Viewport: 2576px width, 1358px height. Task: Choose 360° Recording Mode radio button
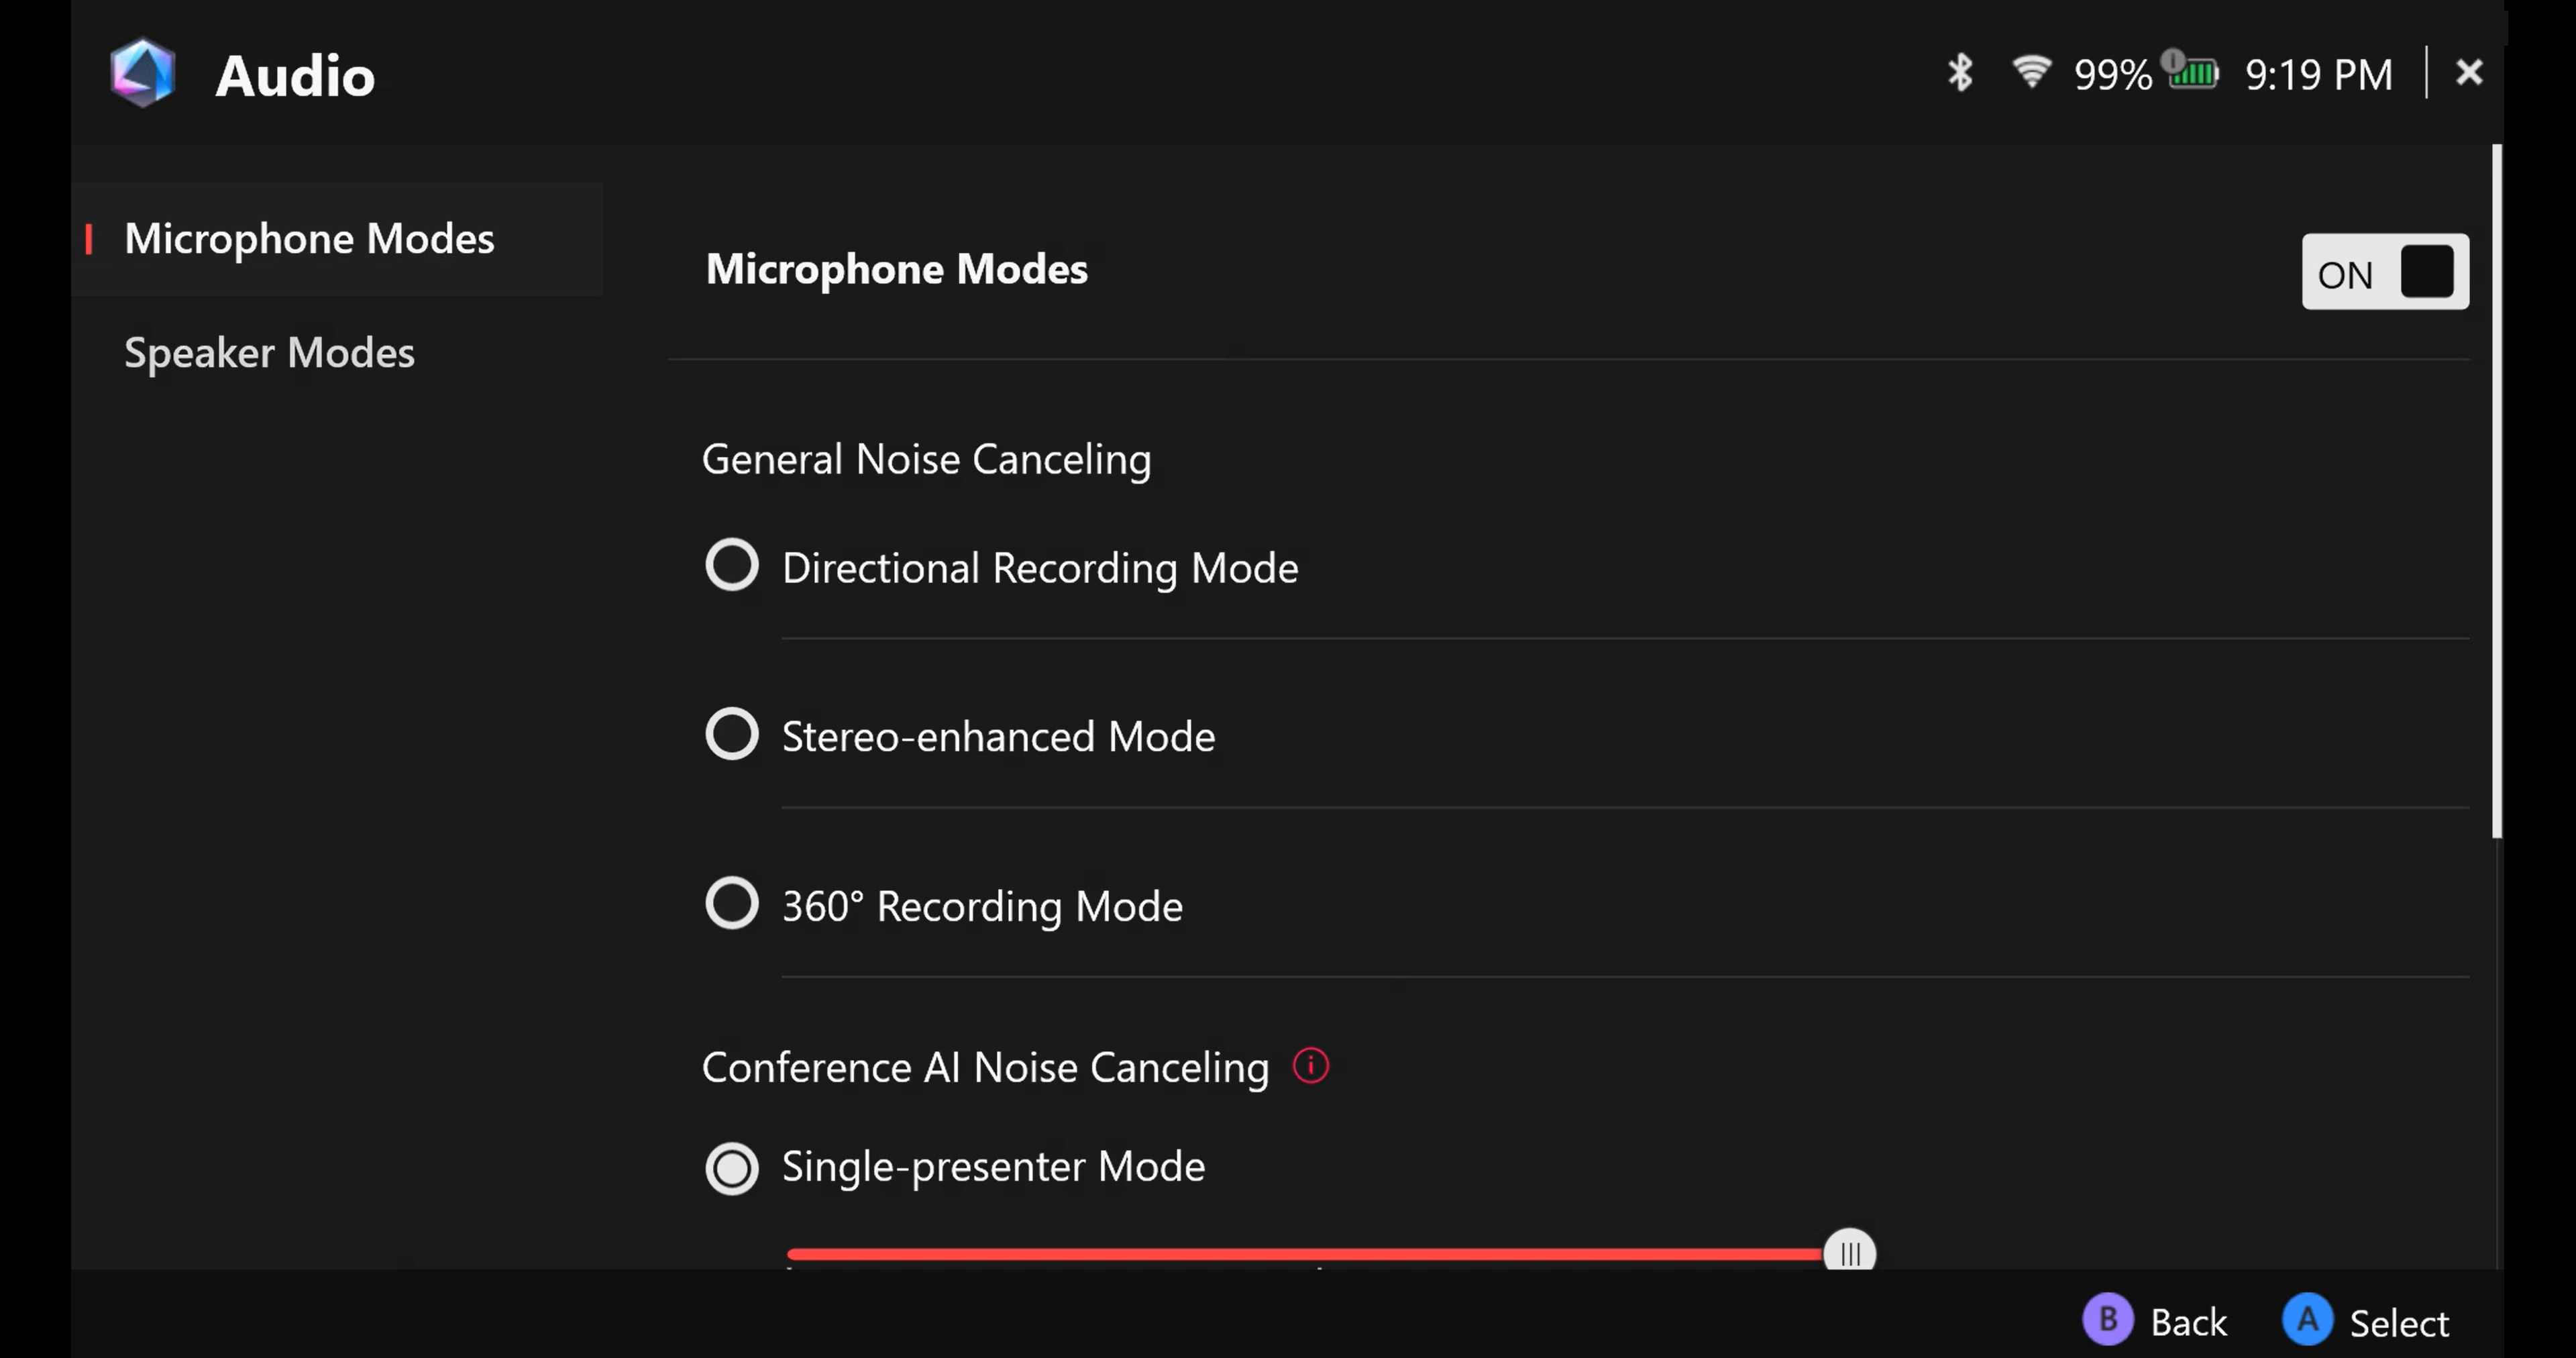[732, 903]
